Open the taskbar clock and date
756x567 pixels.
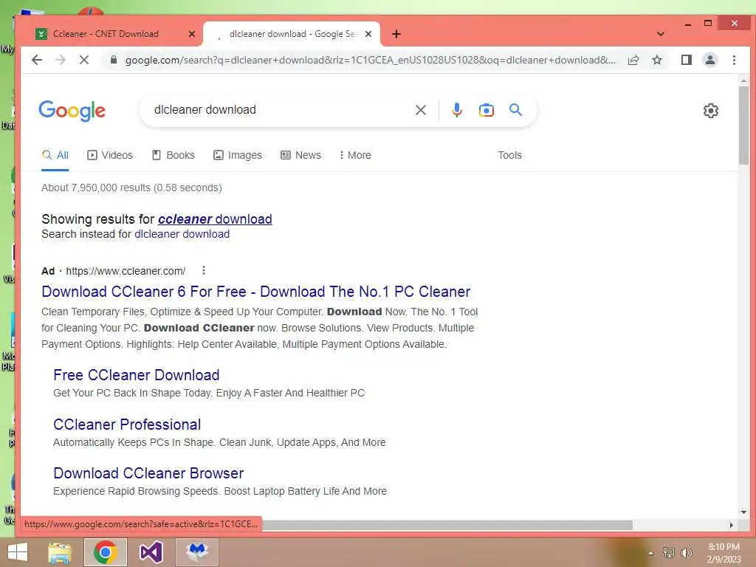(724, 553)
